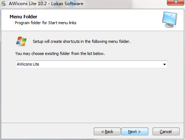Click the AWicons installer icon in title bar
The width and height of the screenshot is (185, 140).
tap(4, 3)
